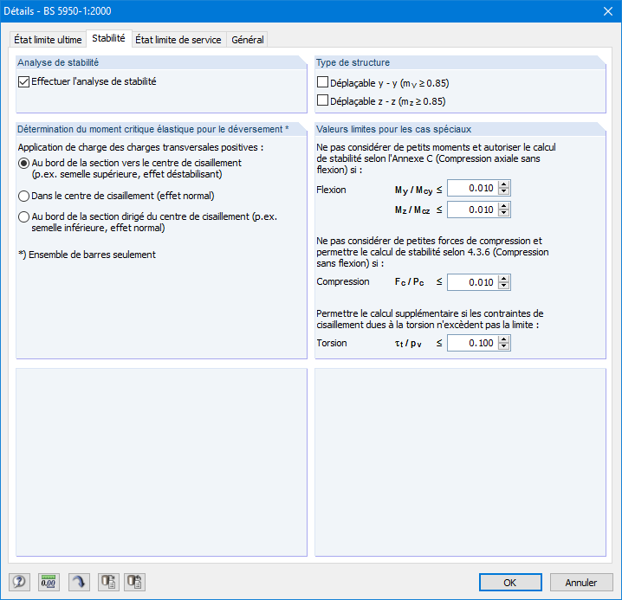Open the help button with question mark

[19, 582]
